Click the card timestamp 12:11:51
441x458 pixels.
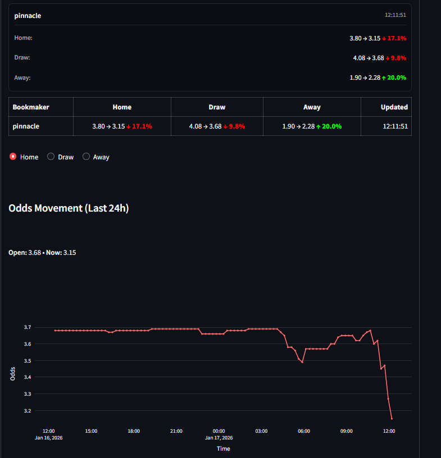395,15
